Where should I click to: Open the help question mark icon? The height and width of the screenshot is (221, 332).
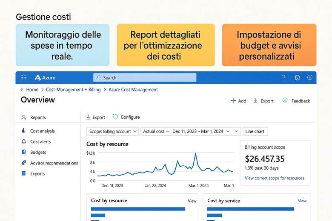coord(284,77)
